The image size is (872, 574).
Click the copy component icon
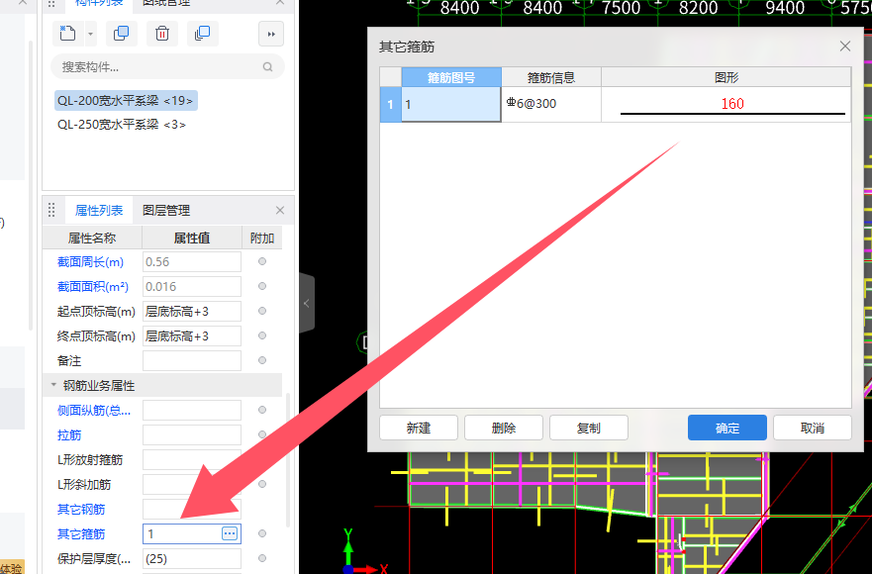121,34
